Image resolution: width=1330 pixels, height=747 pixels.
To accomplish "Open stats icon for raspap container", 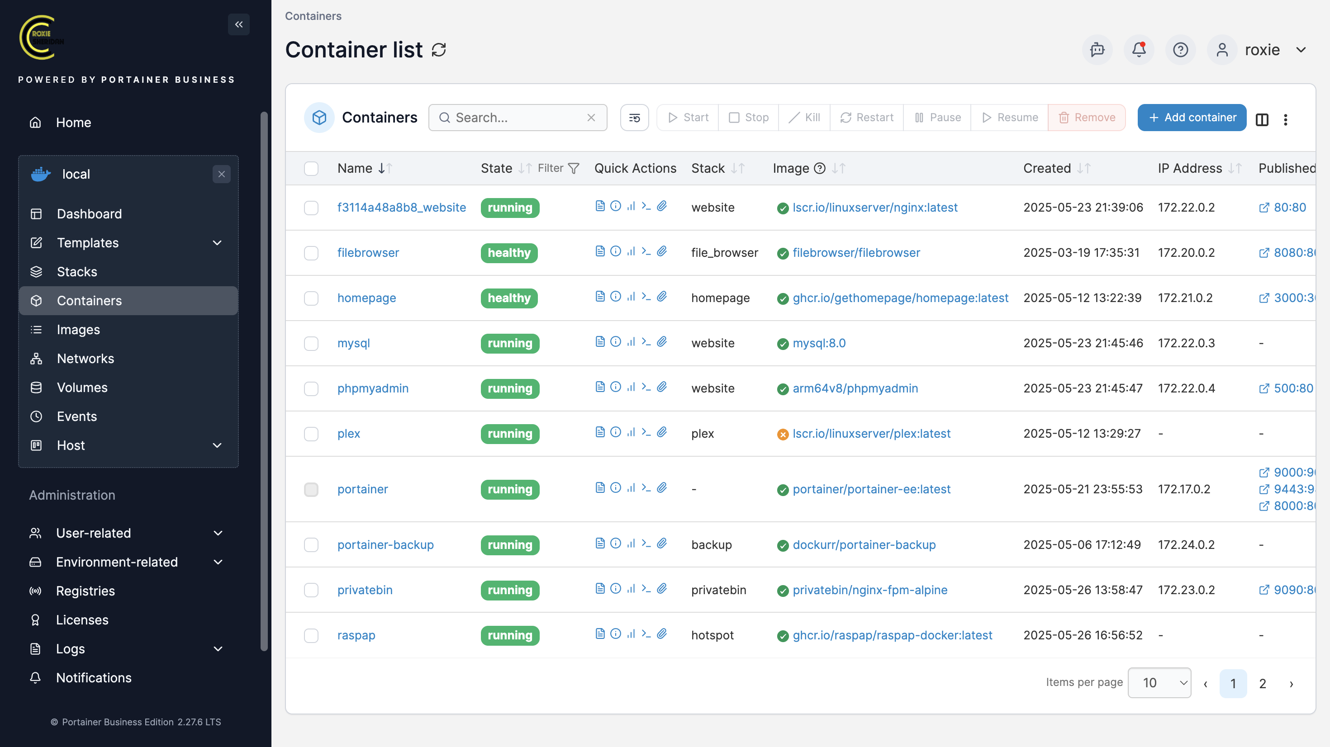I will coord(631,634).
